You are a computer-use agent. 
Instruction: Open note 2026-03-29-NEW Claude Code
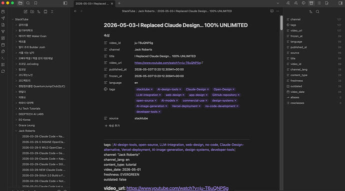pos(43,170)
